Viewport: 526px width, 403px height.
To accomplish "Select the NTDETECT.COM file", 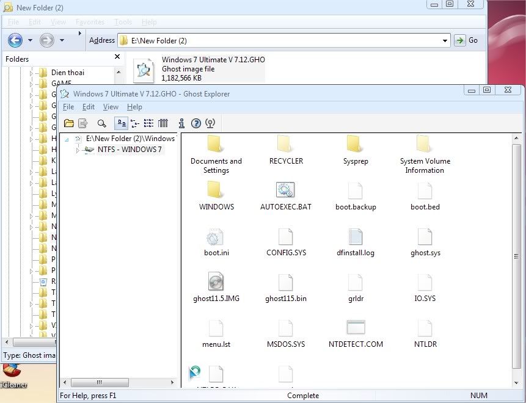I will tap(356, 333).
